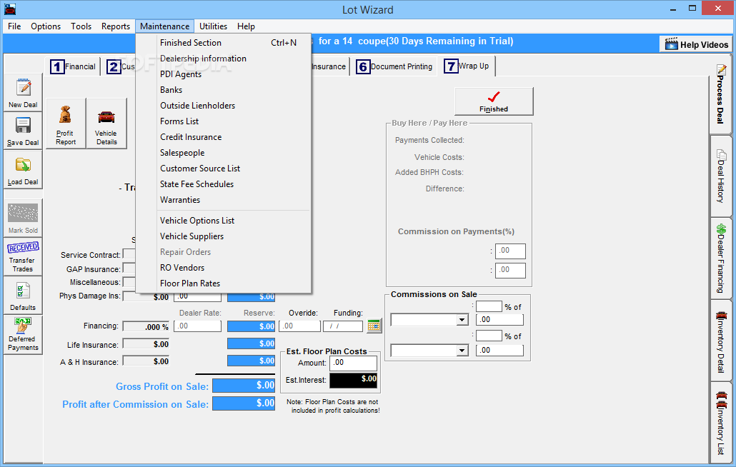The width and height of the screenshot is (736, 467).
Task: Open Transfer Trades received stamp icon
Action: [23, 247]
